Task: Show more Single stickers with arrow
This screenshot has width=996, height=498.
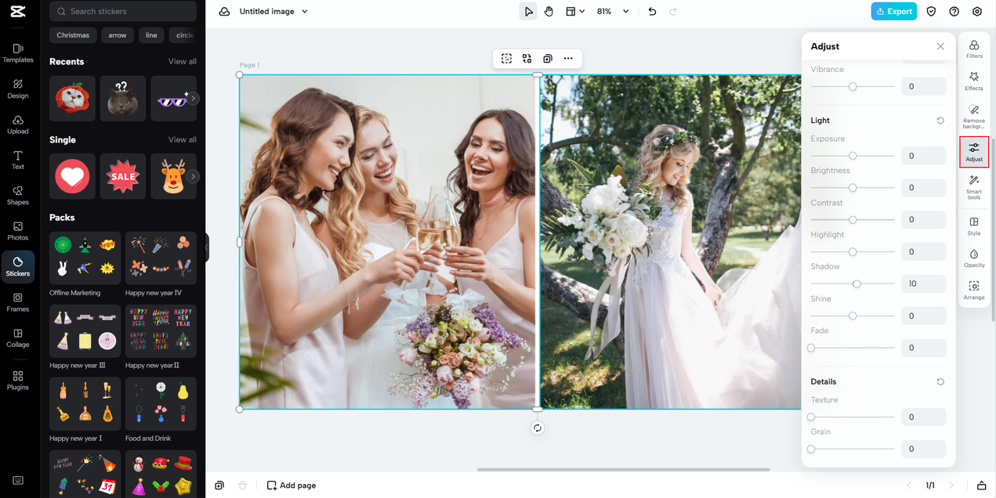Action: click(193, 176)
